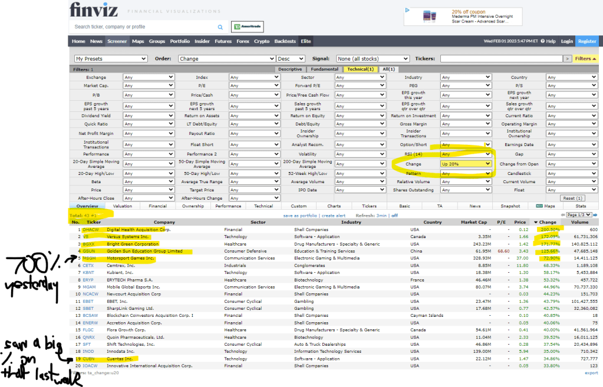The image size is (603, 387).
Task: Turn refresh off
Action: (395, 216)
